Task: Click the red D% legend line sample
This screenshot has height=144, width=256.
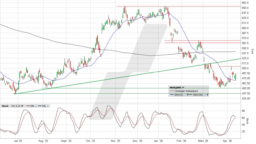Action: tap(27, 106)
